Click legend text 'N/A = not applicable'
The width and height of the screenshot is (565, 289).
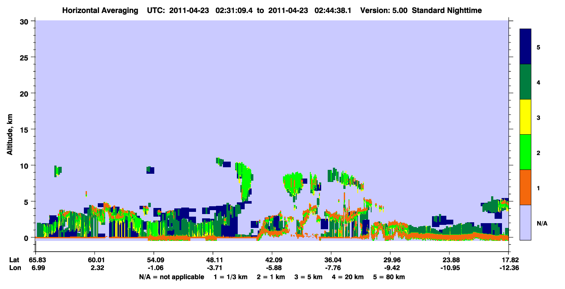[x=171, y=277]
